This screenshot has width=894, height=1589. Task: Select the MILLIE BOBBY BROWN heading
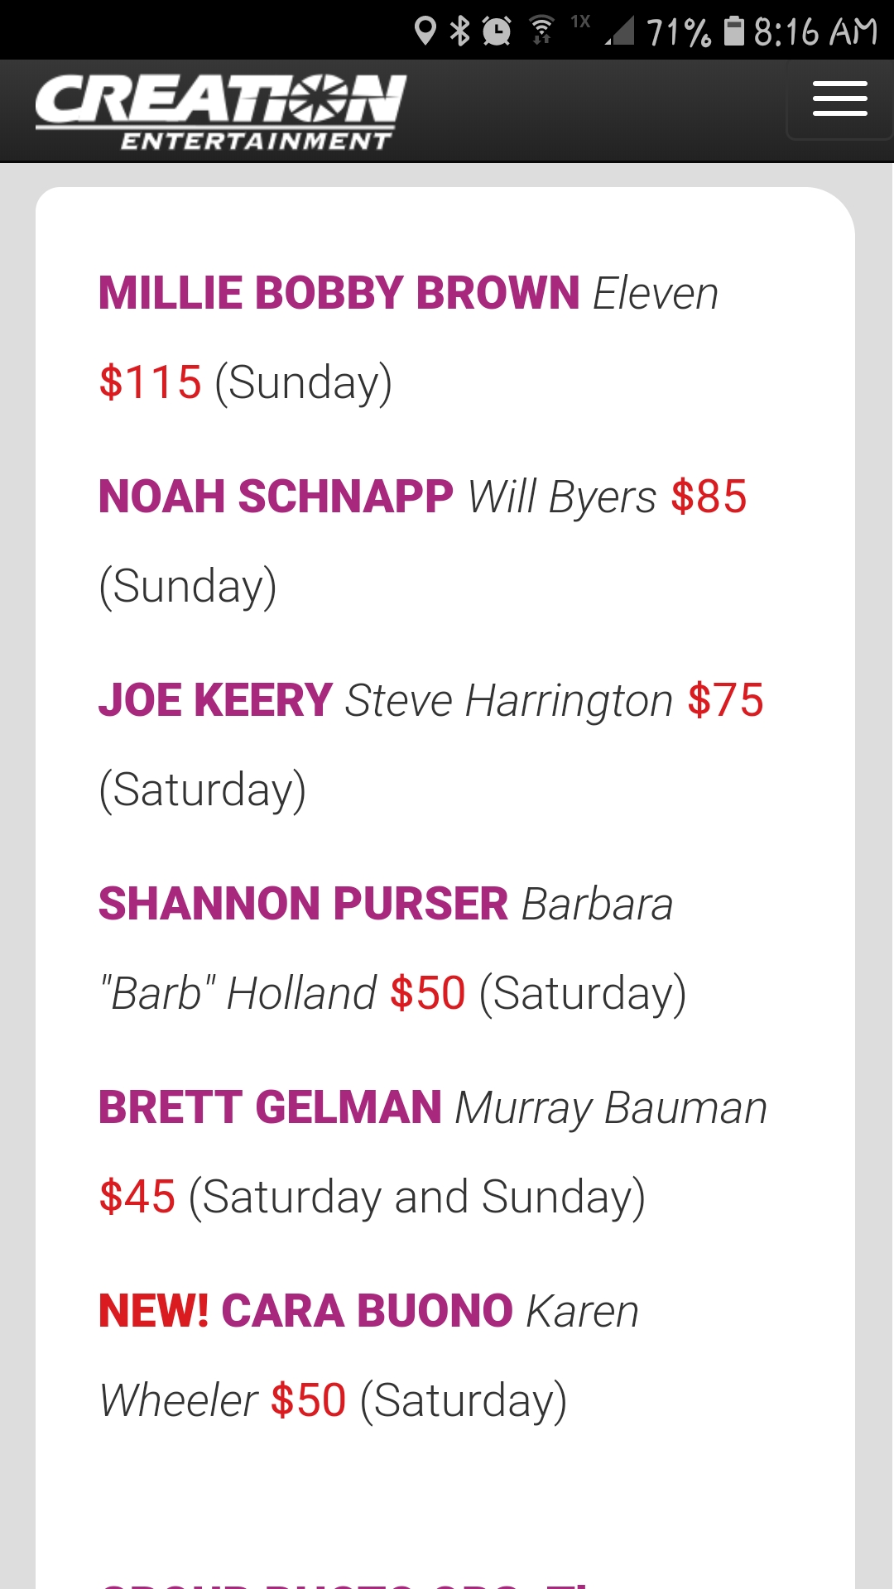click(339, 293)
